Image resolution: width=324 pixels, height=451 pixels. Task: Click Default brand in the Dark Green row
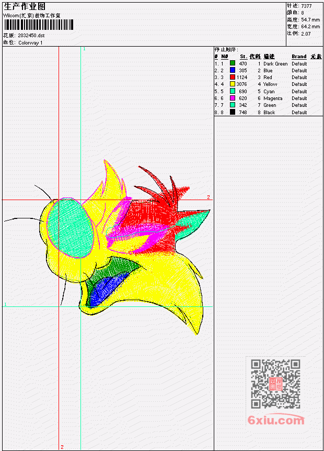point(299,63)
